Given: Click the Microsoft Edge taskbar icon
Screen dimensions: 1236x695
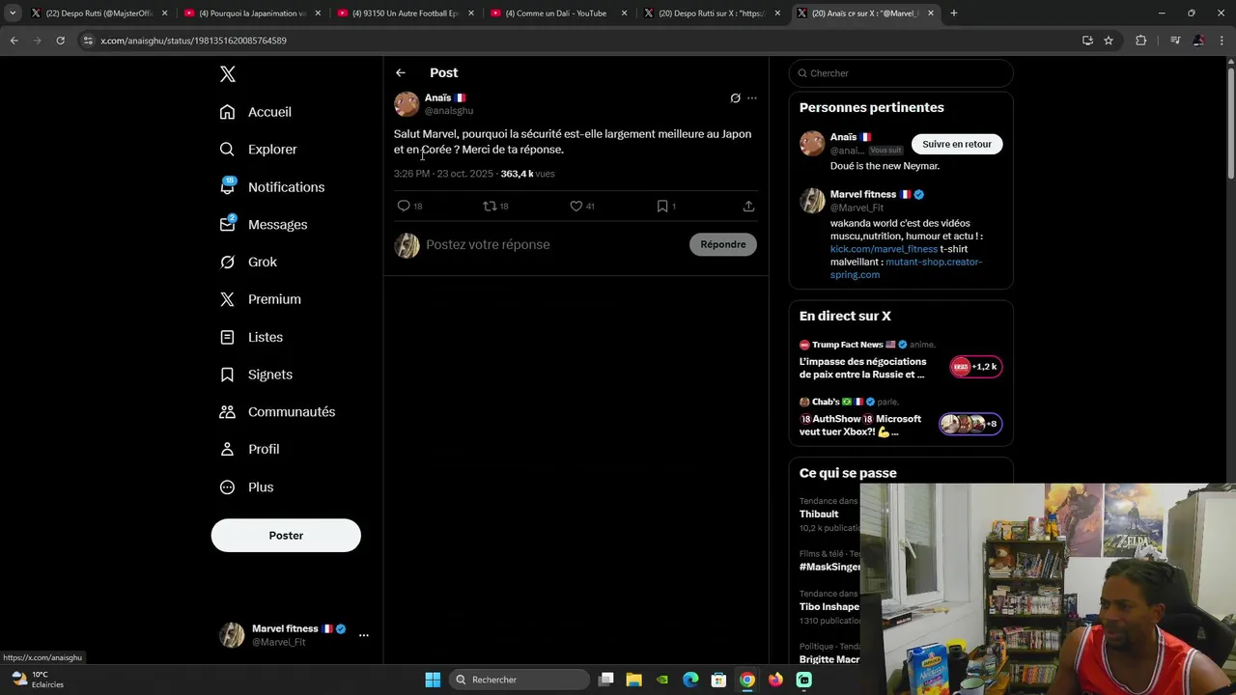Looking at the screenshot, I should 690,680.
